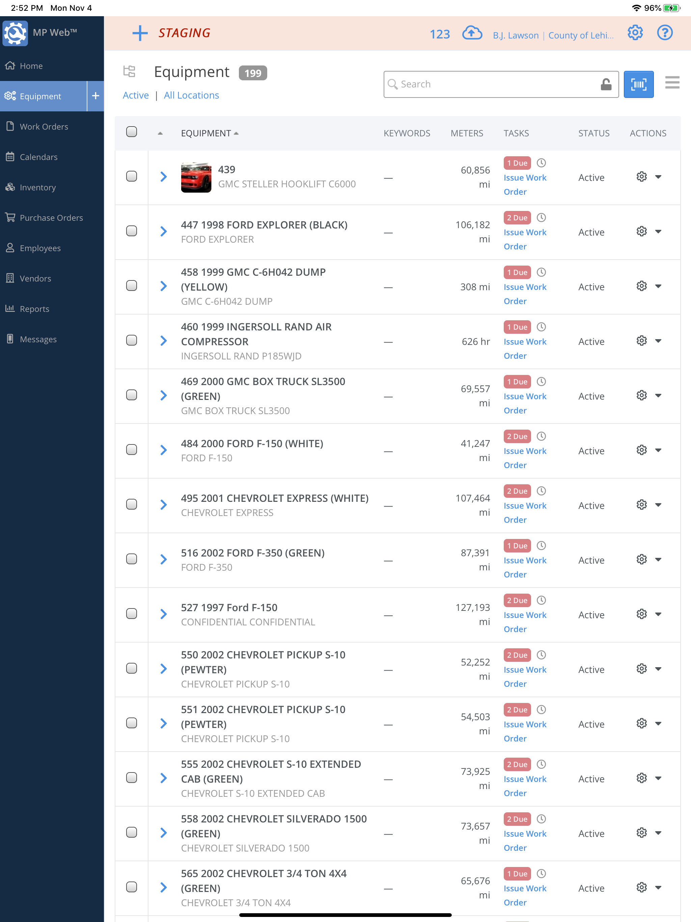Click the equipment tree hierarchy icon

point(129,71)
